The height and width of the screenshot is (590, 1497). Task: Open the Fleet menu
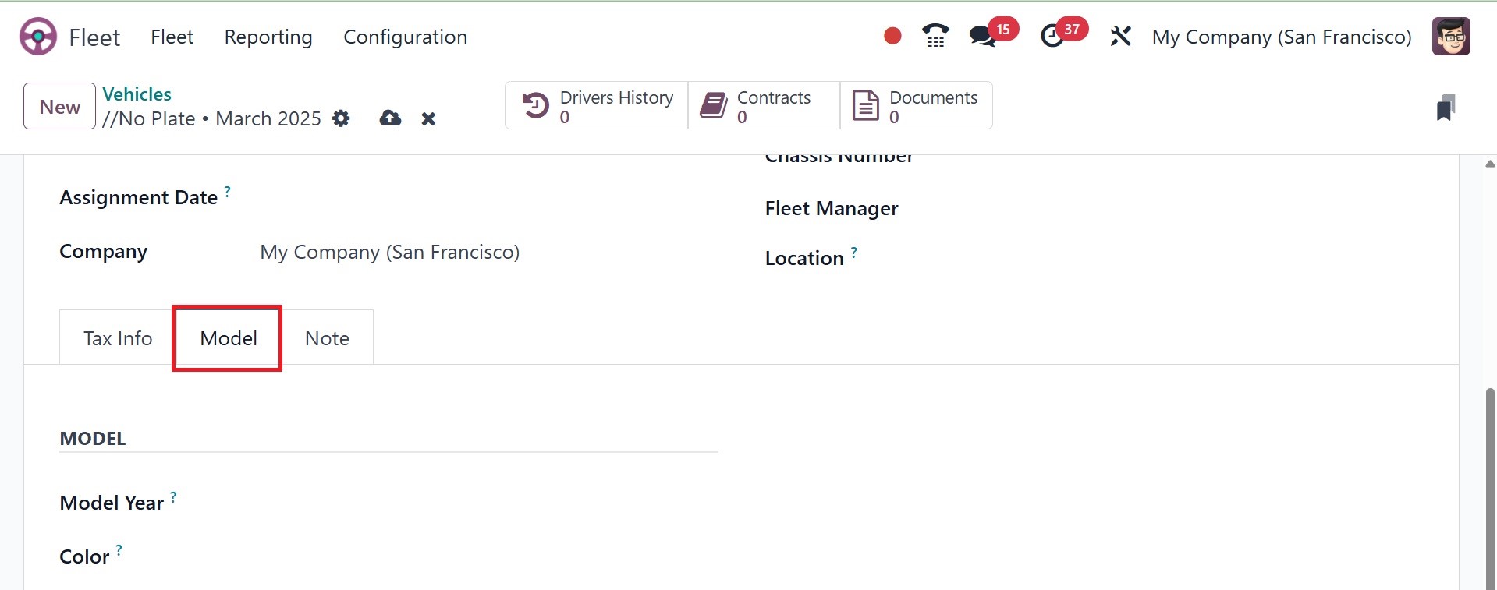click(x=172, y=37)
